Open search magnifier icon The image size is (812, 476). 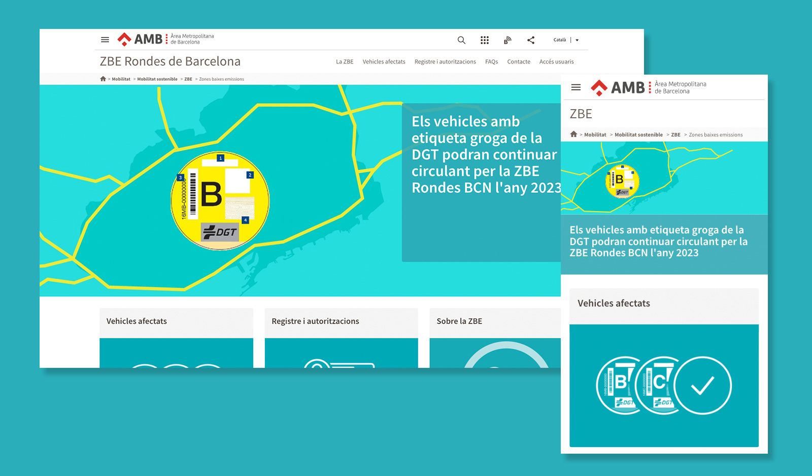(x=461, y=40)
